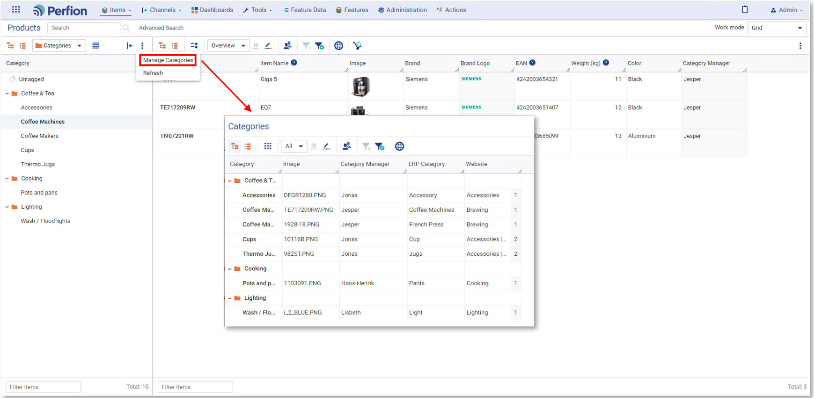Open Administration from top navigation
814x398 pixels.
403,10
